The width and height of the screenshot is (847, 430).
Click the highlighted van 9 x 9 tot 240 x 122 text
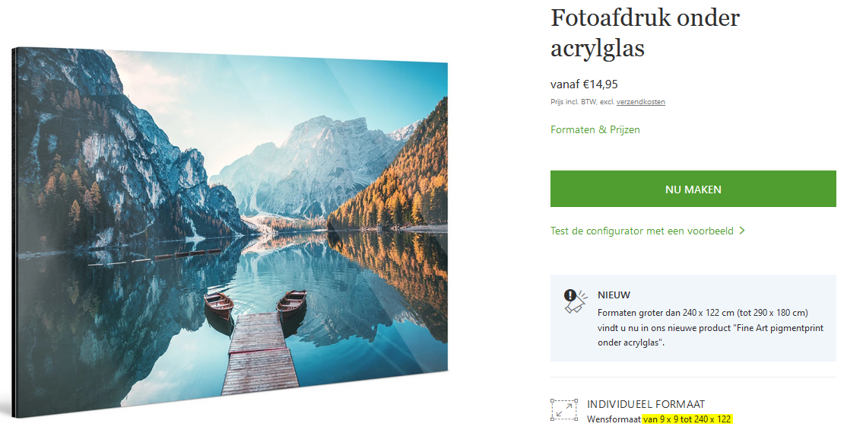coord(687,419)
